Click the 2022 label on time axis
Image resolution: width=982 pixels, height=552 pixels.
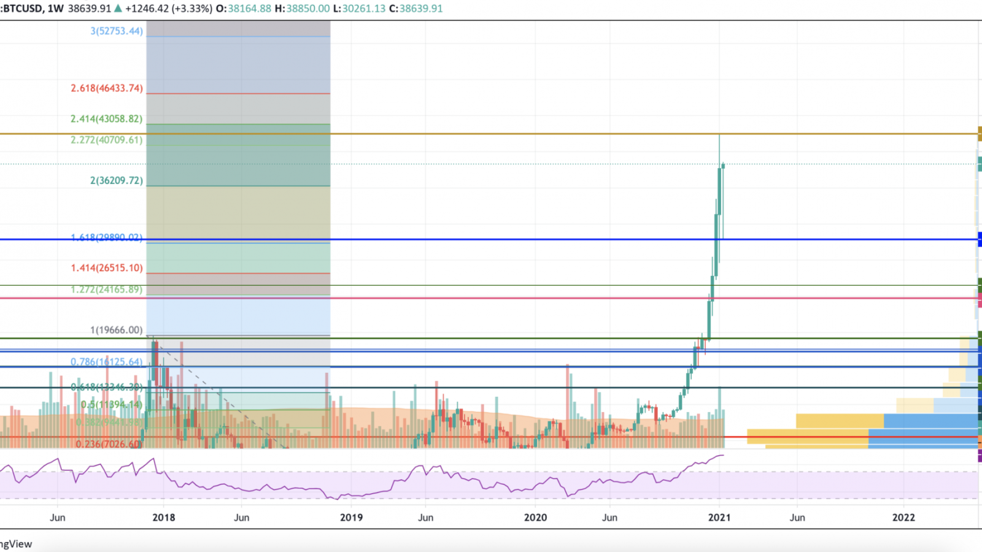coord(903,518)
